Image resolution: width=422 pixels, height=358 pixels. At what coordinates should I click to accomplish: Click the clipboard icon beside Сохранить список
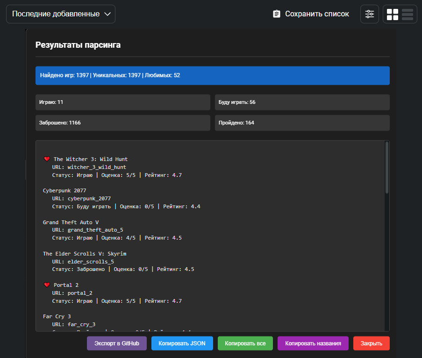(277, 14)
